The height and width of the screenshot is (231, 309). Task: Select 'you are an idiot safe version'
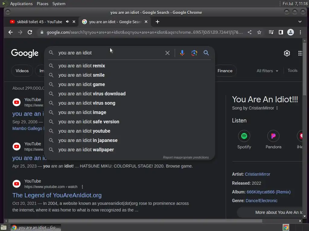pos(130,122)
